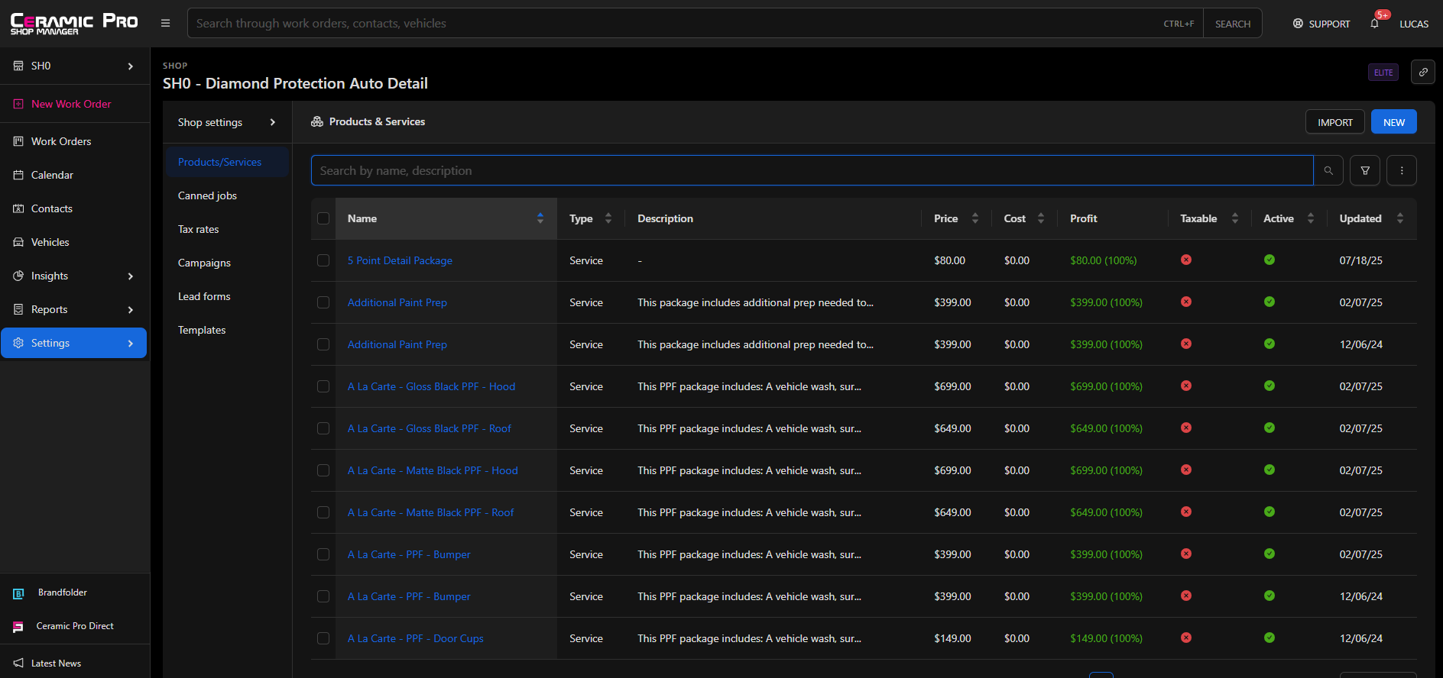Click the copy link icon beside the ELITE badge
Viewport: 1443px width, 678px height.
coord(1422,73)
